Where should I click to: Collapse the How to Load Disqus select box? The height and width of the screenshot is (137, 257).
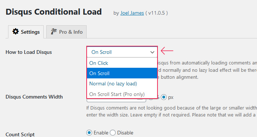tap(122, 52)
